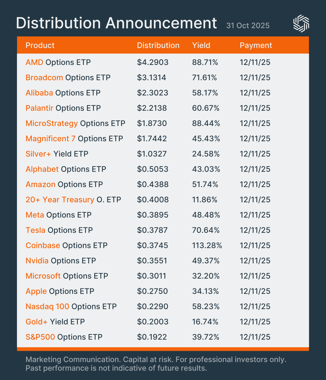Image resolution: width=326 pixels, height=380 pixels.
Task: Open the MicroStrategy Options ETP product
Action: tap(75, 123)
